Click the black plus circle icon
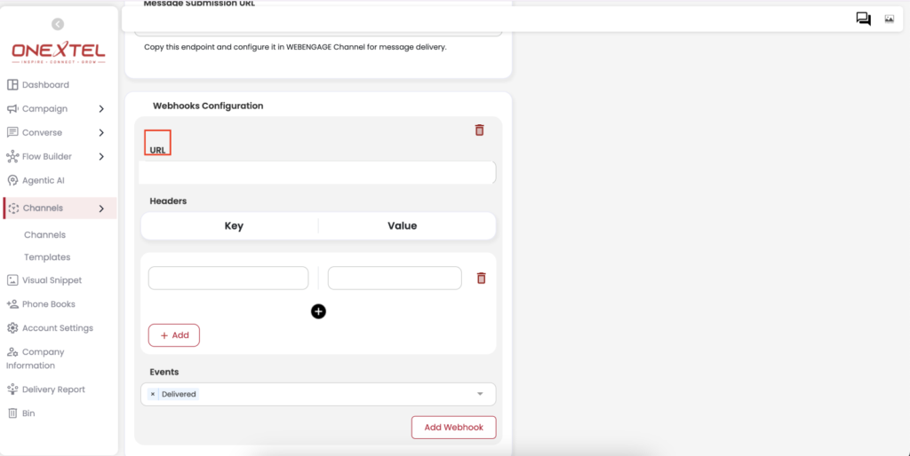The image size is (910, 456). point(319,311)
